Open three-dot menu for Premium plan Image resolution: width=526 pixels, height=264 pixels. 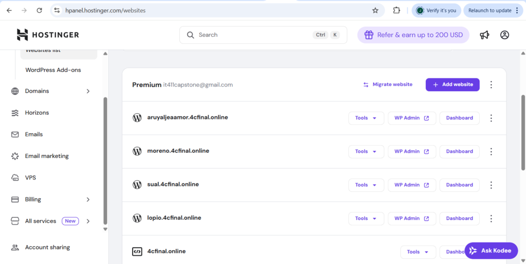491,85
